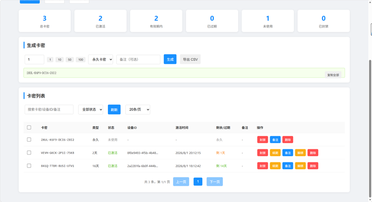Click 封禁 for card 2XUL-K6F9-DCI6-Z8I2
The width and height of the screenshot is (372, 202).
click(263, 140)
